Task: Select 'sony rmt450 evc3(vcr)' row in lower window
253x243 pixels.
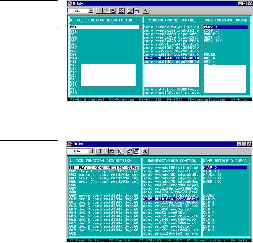Action: 167,209
